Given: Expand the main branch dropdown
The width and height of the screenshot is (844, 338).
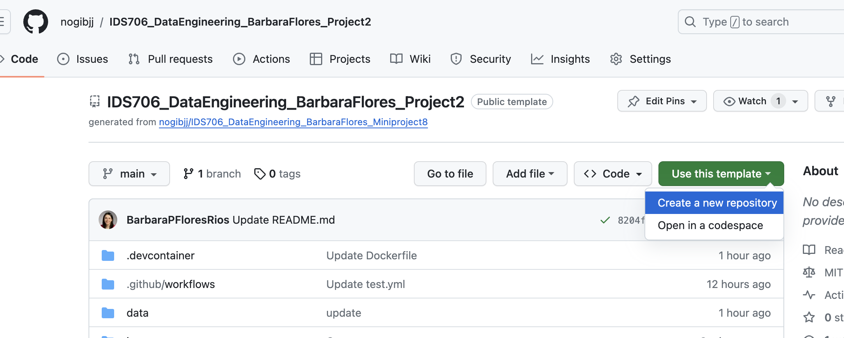Looking at the screenshot, I should pos(129,174).
